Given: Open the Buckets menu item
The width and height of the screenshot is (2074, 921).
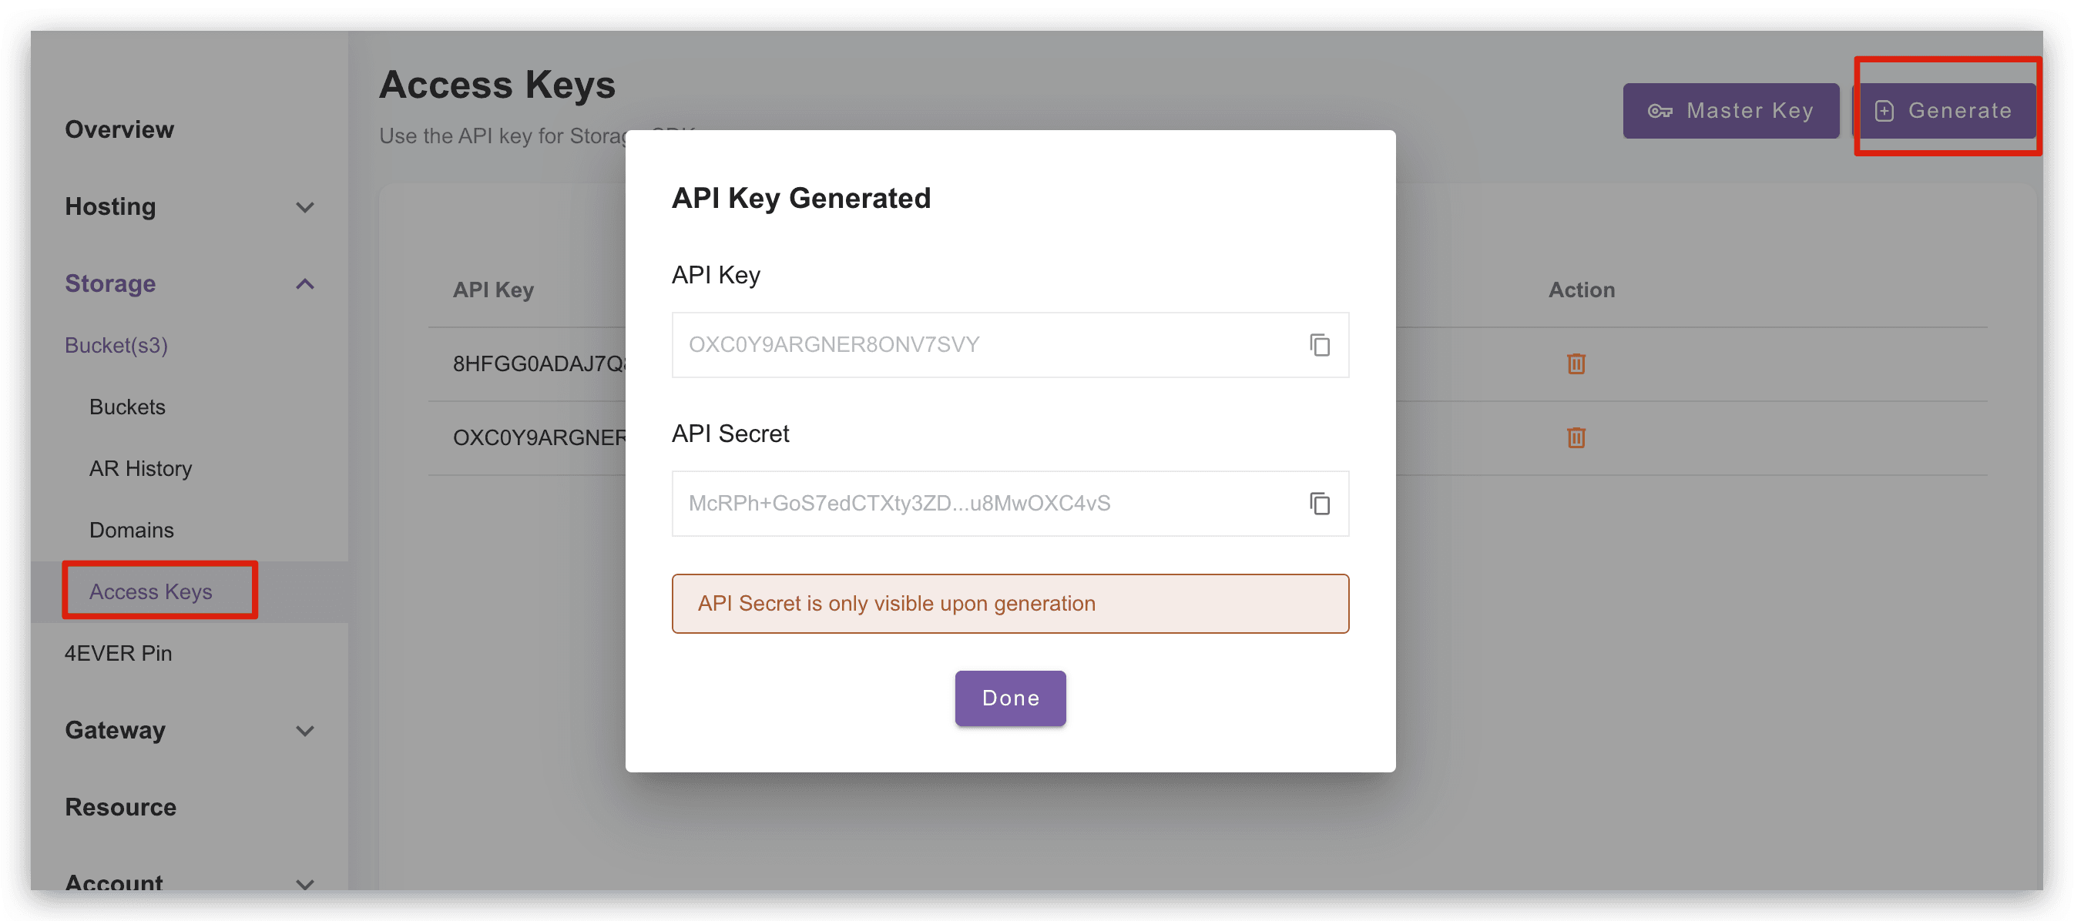Looking at the screenshot, I should click(x=127, y=407).
